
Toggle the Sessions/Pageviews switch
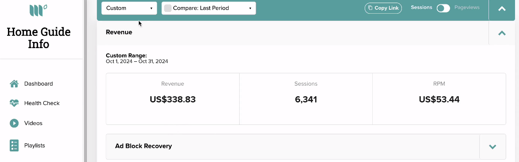[x=443, y=8]
